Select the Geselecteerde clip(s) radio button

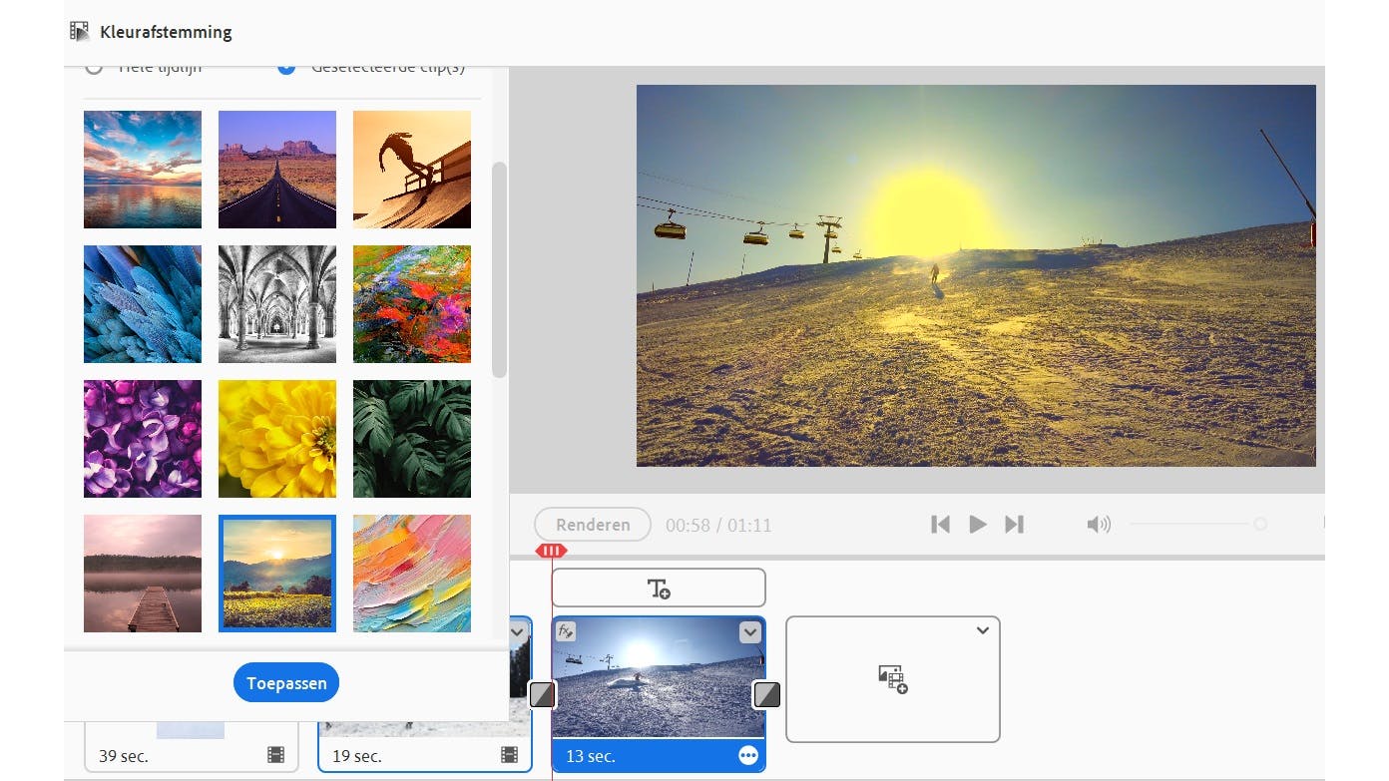pos(286,68)
